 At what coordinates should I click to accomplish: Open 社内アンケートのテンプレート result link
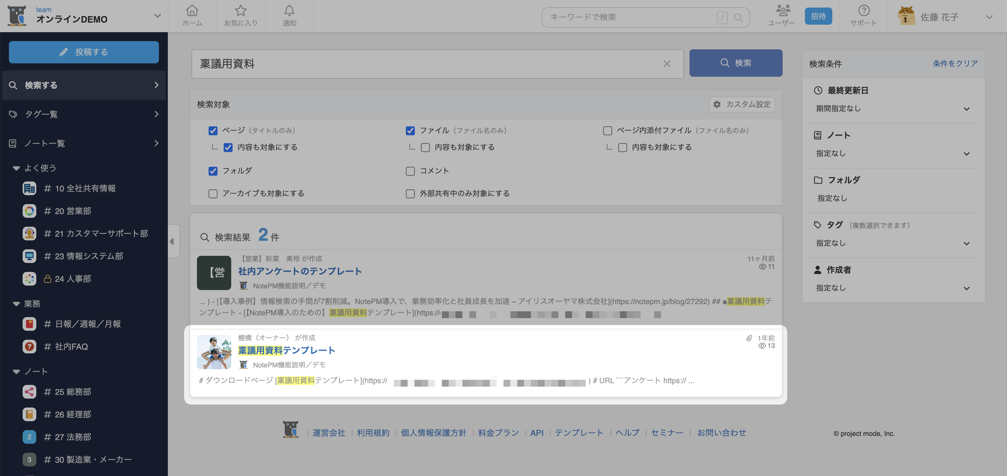pyautogui.click(x=300, y=271)
